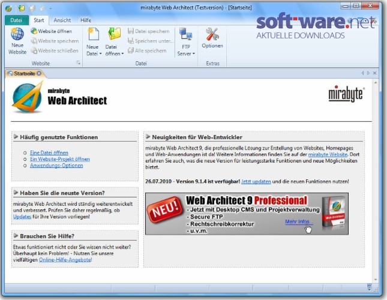Close the document area with the X
This screenshot has height=300, width=387.
click(374, 73)
